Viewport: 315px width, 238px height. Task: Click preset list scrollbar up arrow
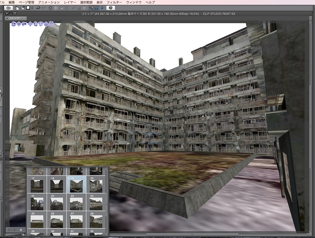pos(107,169)
